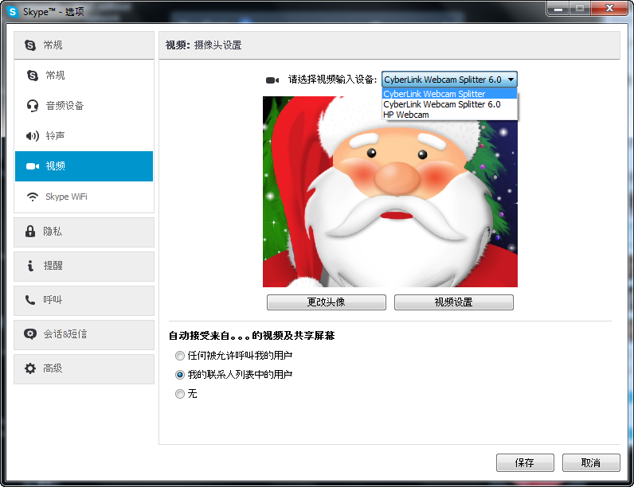Select the headset icon for 音频设备

33,106
